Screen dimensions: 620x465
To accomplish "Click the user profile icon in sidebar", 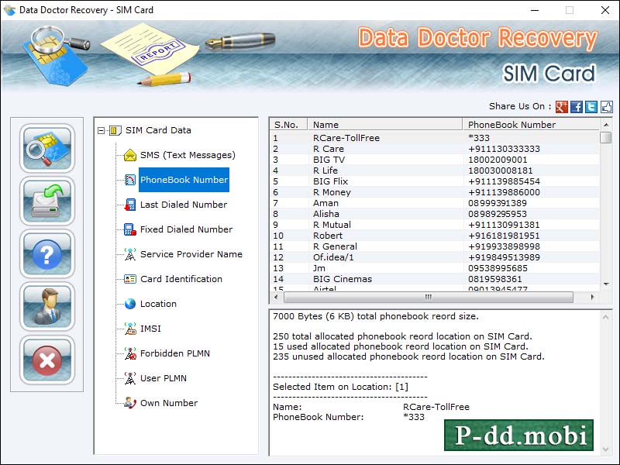I will click(x=46, y=307).
